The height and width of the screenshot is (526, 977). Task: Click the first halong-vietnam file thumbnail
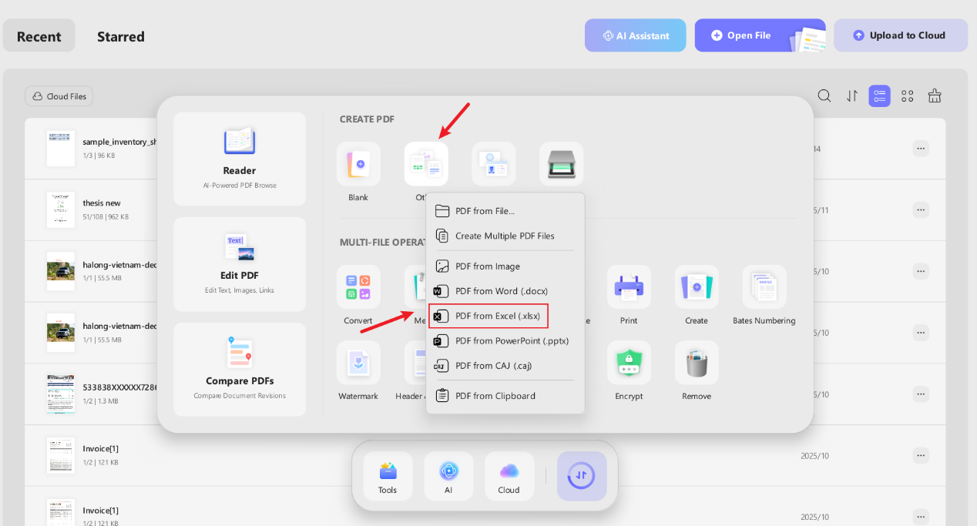coord(61,271)
